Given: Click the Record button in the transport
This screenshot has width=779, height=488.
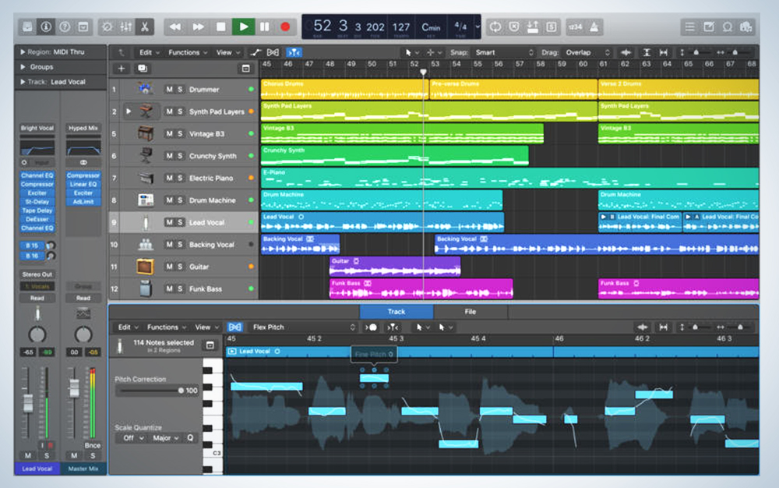Looking at the screenshot, I should (285, 27).
